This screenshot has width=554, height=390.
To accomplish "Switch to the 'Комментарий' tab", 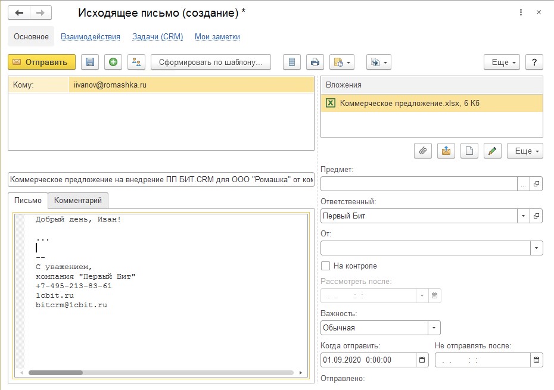I will coord(78,200).
